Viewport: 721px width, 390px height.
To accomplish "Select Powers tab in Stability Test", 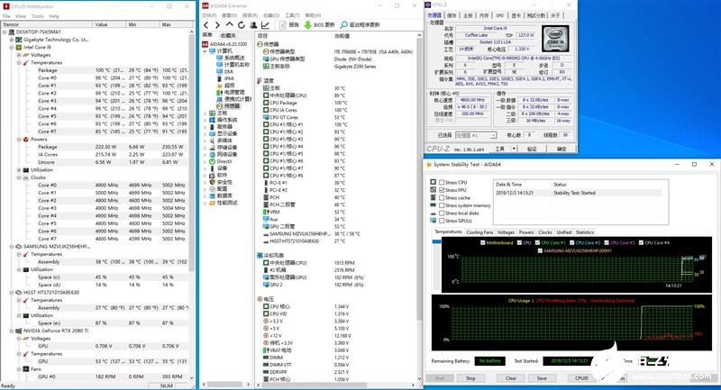I will (x=526, y=232).
